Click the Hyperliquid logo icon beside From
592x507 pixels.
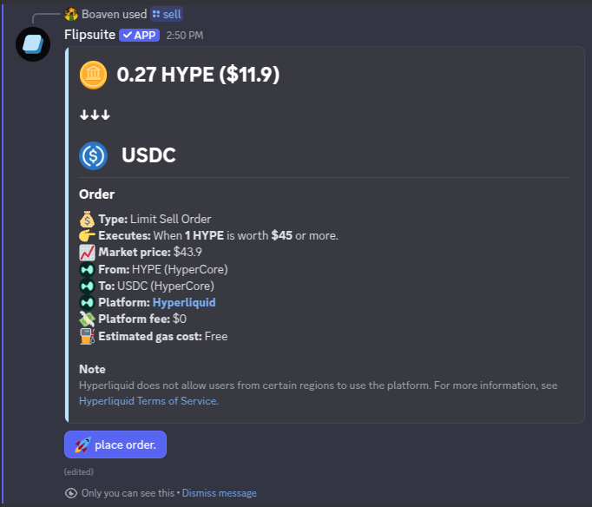tap(87, 269)
